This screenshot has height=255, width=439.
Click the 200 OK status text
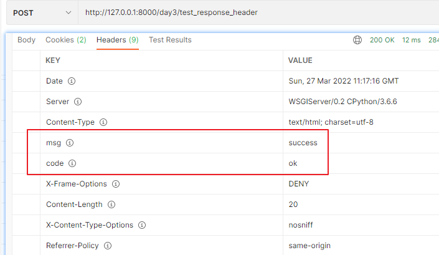[x=382, y=40]
